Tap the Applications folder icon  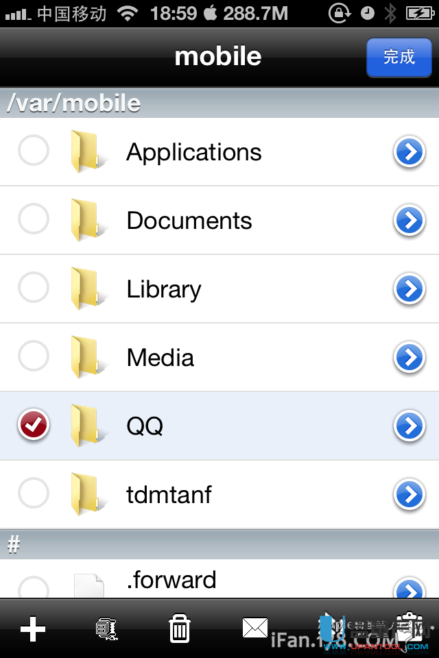click(x=88, y=152)
